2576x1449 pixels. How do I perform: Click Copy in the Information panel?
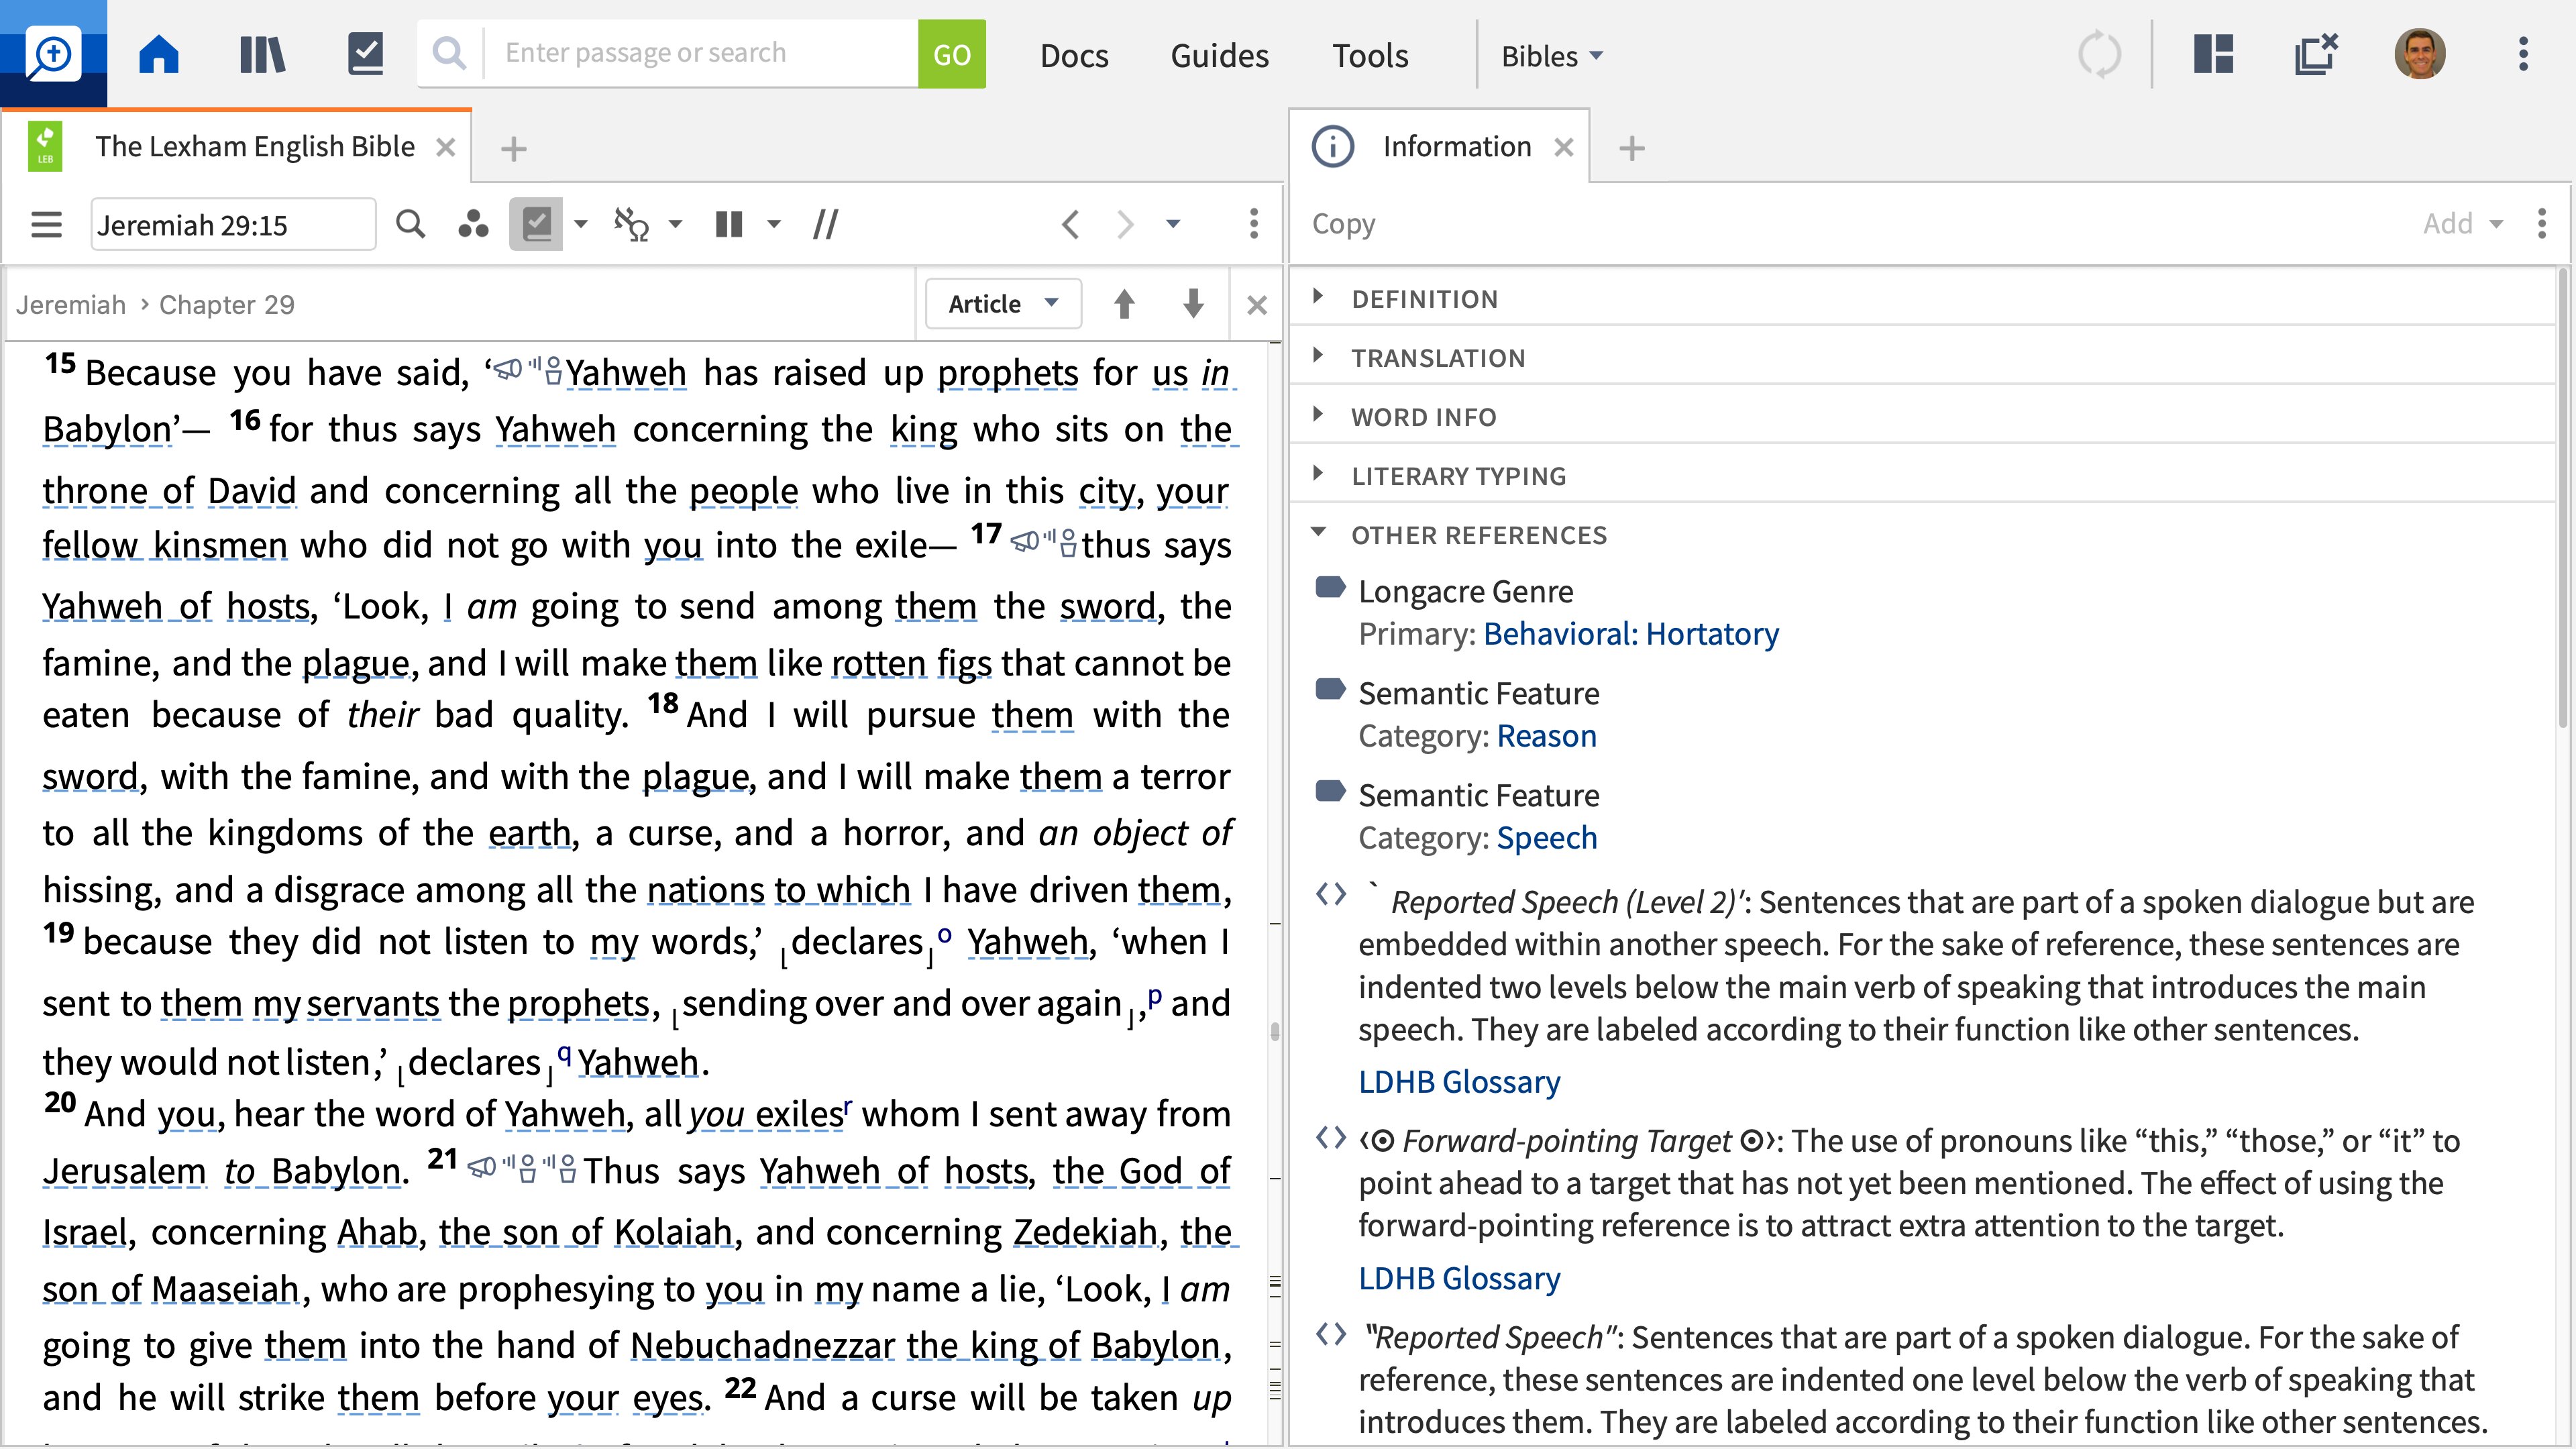coord(1343,224)
